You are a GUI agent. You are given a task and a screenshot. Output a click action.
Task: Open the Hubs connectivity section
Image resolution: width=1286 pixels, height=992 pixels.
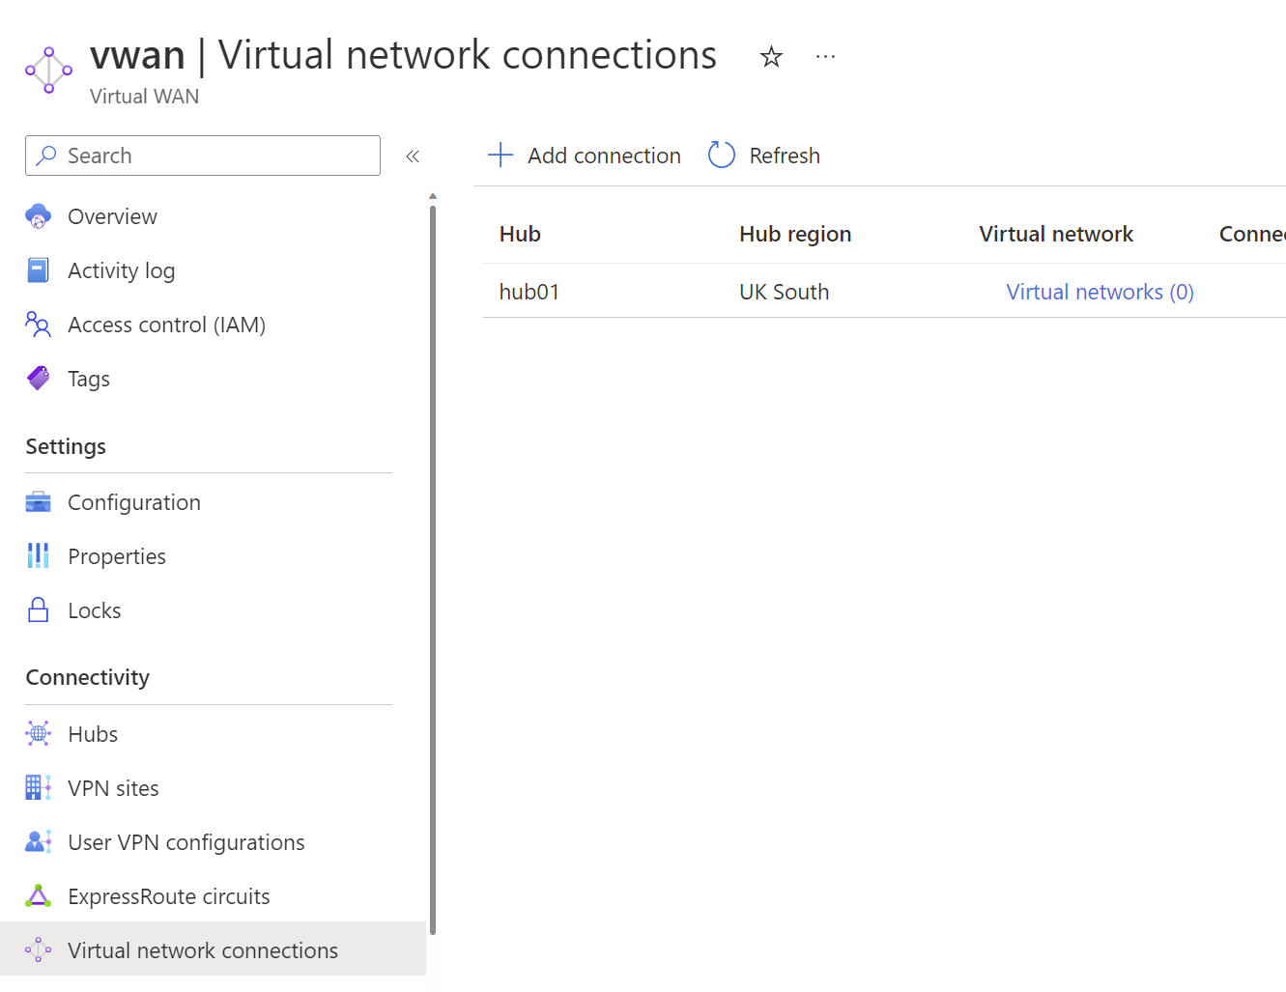(93, 733)
